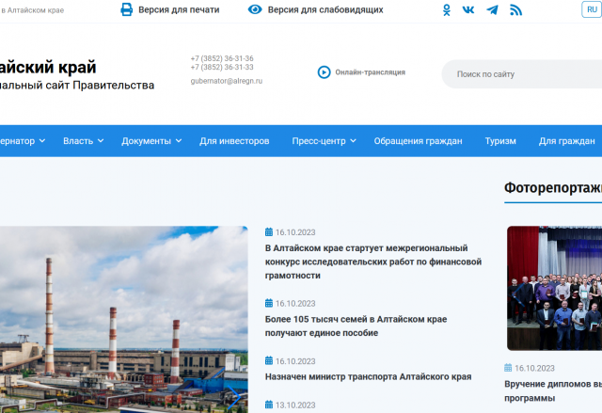Open the RSS feed icon
The image size is (602, 413).
516,10
